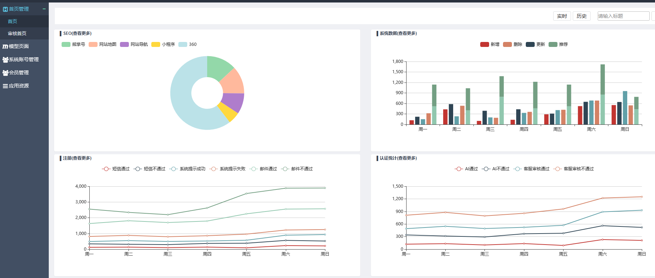Open the 应用资源 menu
Image resolution: width=655 pixels, height=278 pixels.
coord(24,86)
